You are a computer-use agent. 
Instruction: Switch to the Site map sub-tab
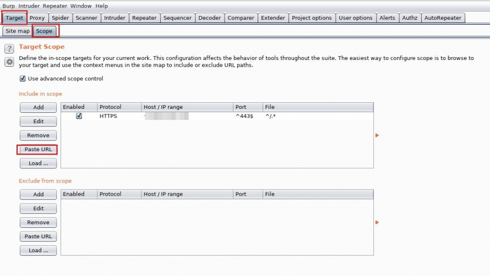[18, 31]
